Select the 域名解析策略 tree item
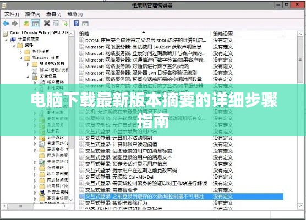 52,64
